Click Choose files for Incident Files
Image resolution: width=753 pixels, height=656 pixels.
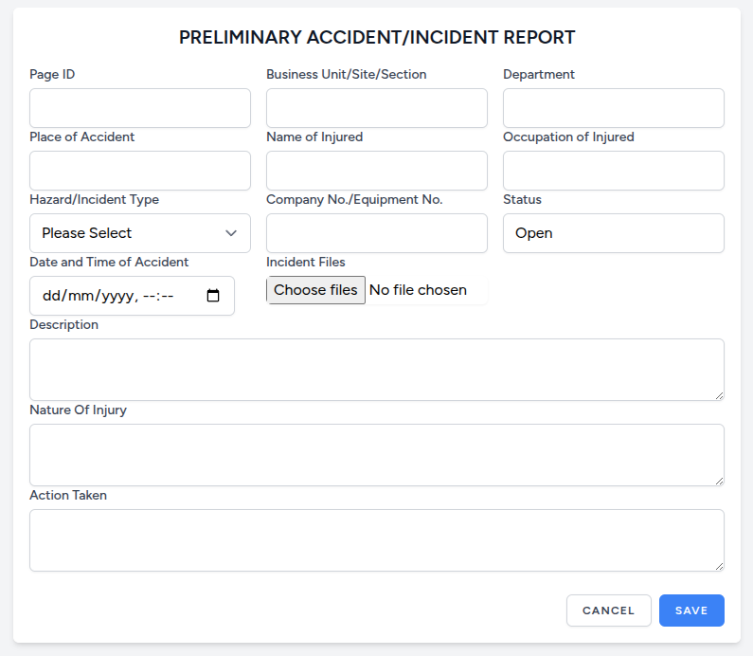tap(315, 290)
